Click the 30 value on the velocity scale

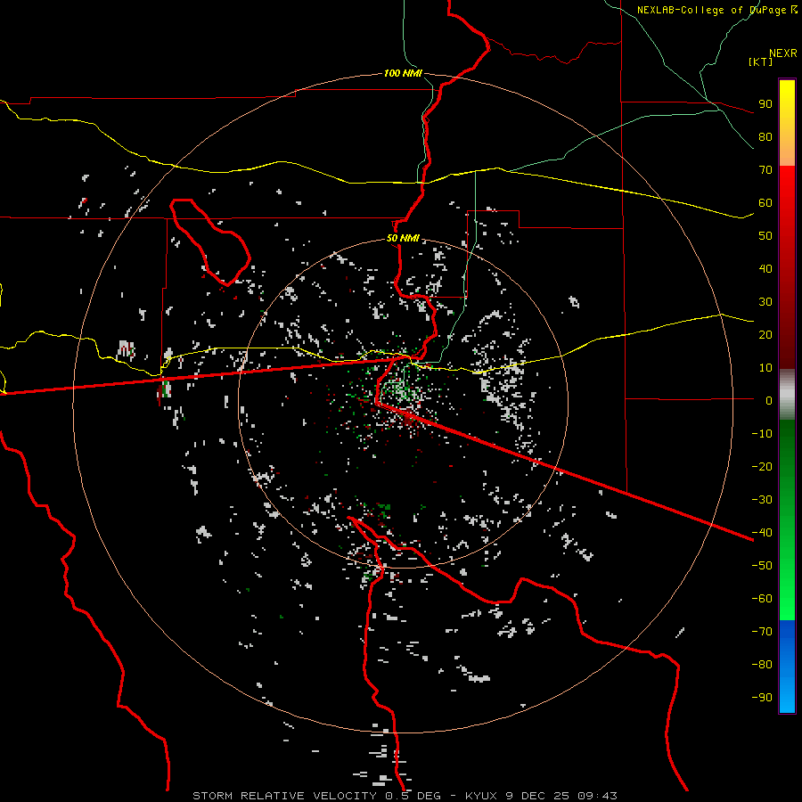click(x=765, y=302)
